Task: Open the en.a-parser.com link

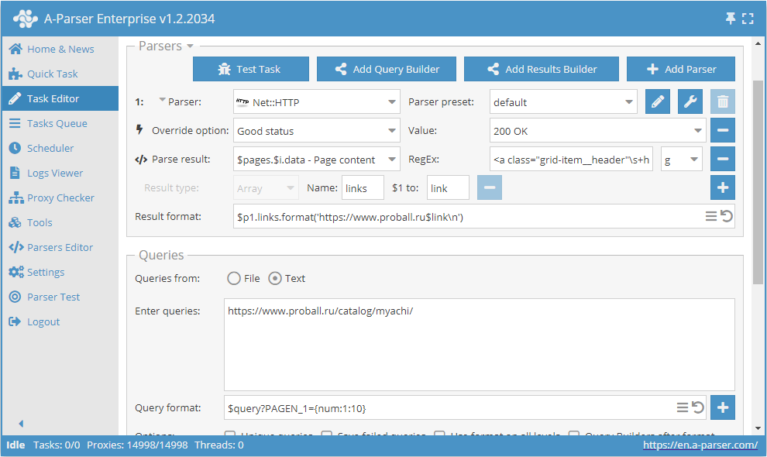Action: coord(700,445)
